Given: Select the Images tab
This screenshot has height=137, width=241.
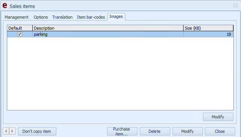Looking at the screenshot, I should 116,17.
